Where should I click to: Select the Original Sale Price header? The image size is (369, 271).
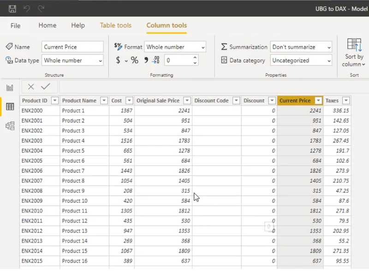point(158,101)
